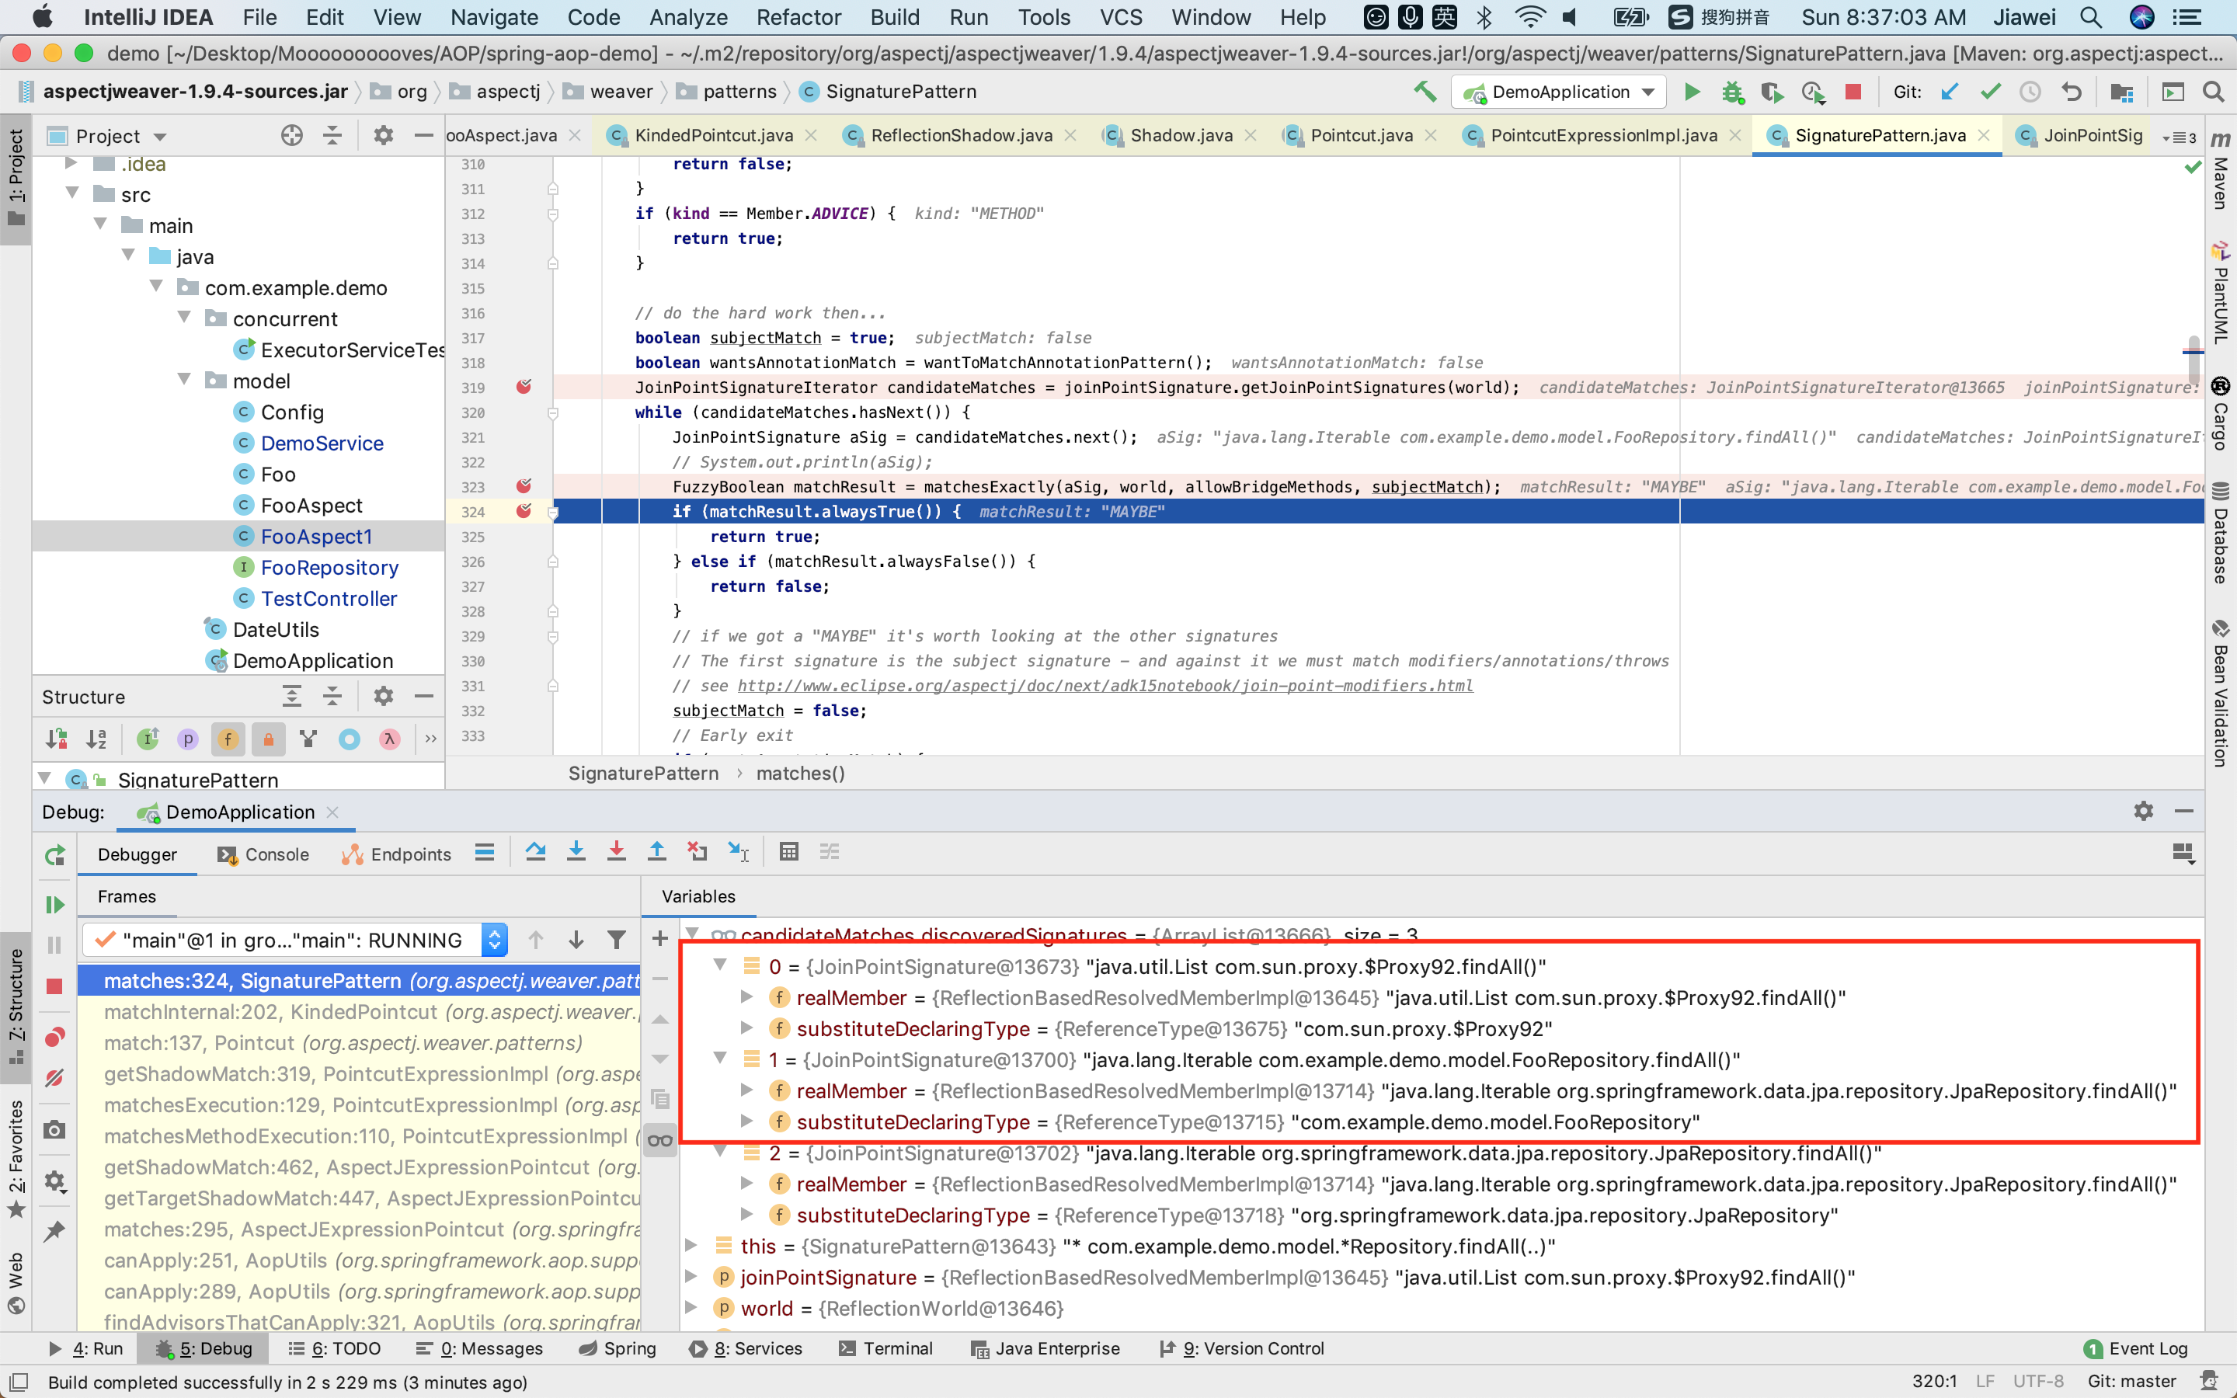Stop the running application with red square
2237x1398 pixels.
(x=1853, y=92)
